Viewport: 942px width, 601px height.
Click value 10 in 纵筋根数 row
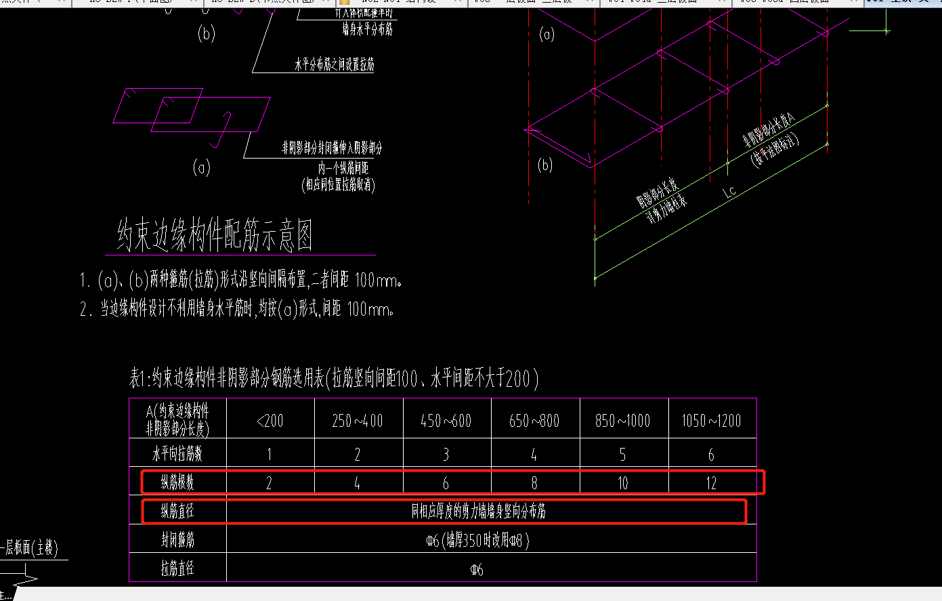[622, 483]
